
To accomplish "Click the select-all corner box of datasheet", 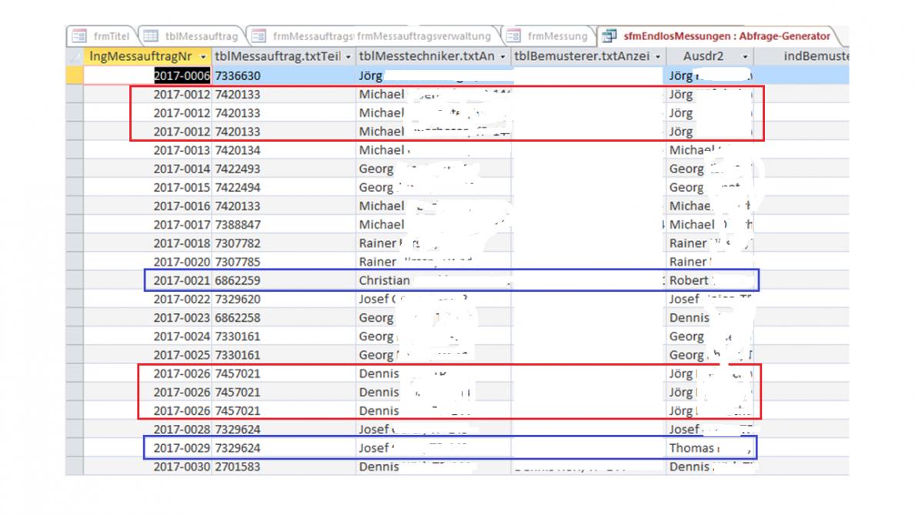I will tap(75, 57).
